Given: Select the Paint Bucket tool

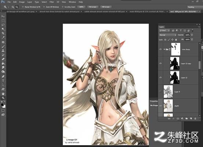Looking at the screenshot, I should click(x=3, y=63).
